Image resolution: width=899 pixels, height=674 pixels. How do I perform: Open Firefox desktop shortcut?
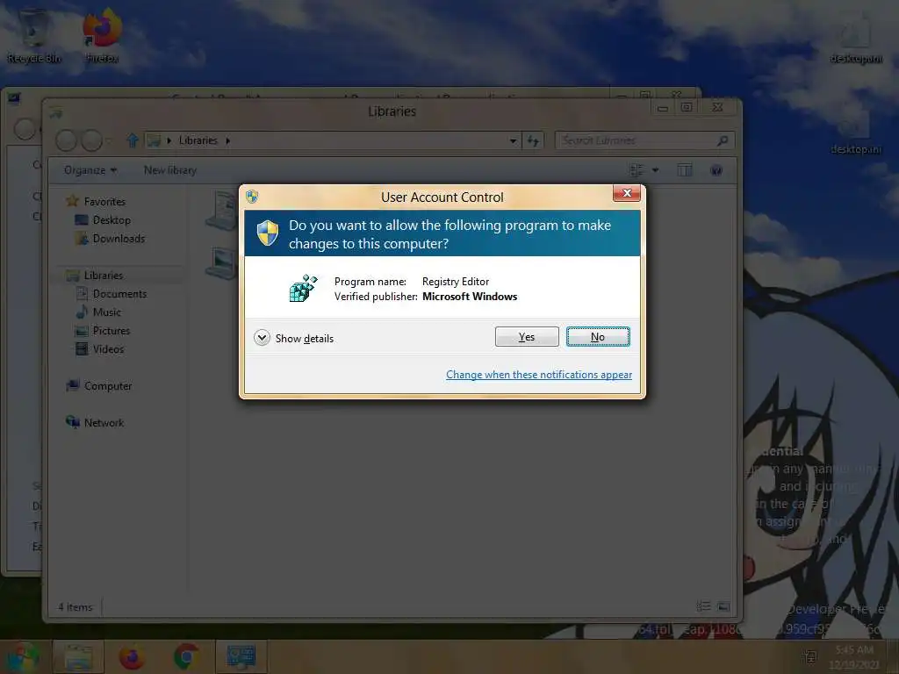102,35
